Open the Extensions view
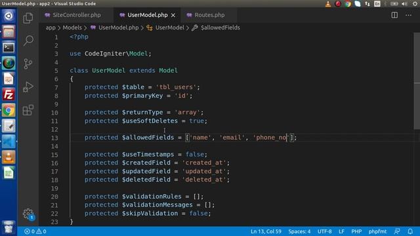The image size is (420, 236). [28, 110]
